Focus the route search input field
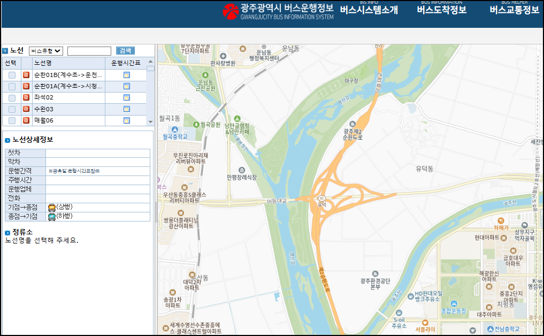The width and height of the screenshot is (544, 336). click(x=89, y=51)
